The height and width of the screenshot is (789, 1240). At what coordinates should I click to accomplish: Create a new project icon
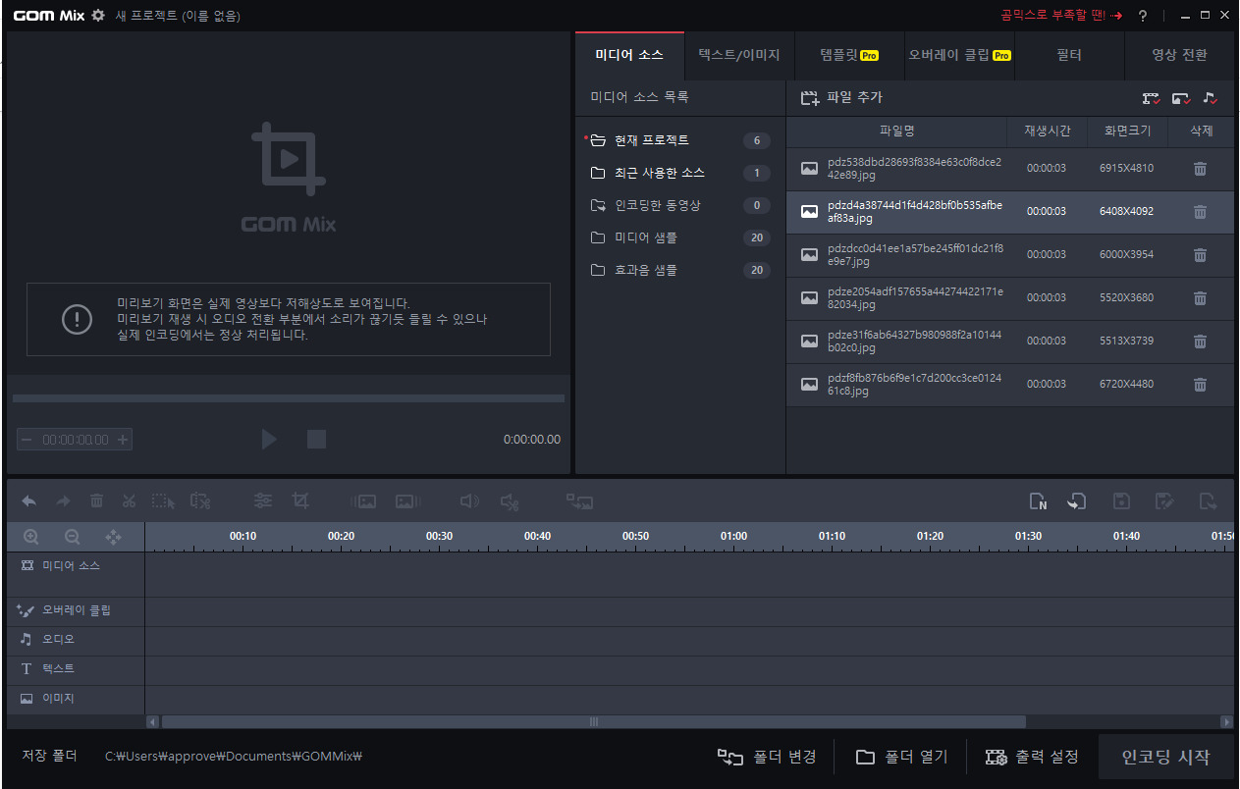tap(1038, 501)
